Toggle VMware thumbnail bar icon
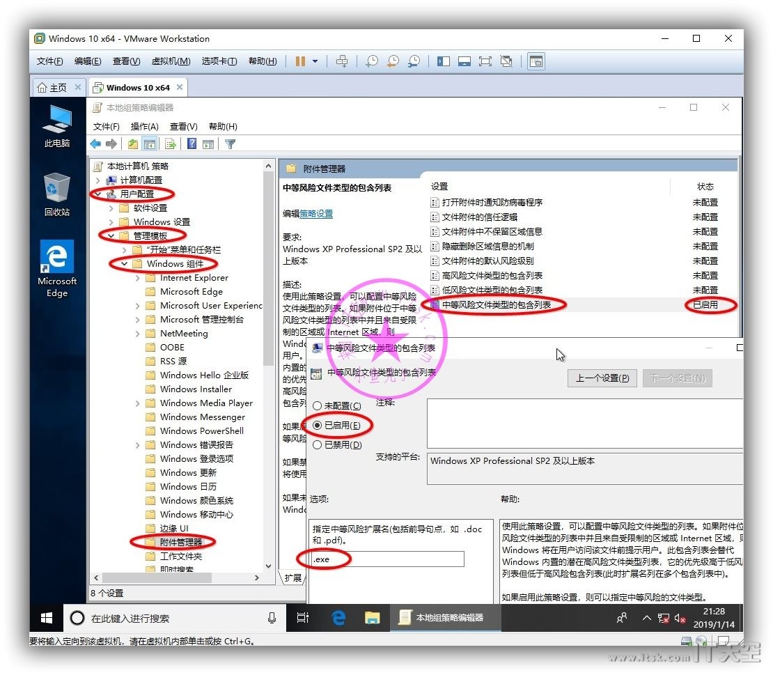This screenshot has width=773, height=675. click(x=464, y=61)
